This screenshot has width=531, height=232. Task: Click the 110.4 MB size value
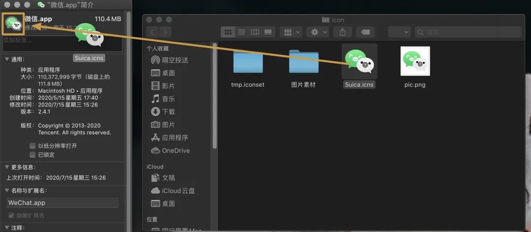[x=108, y=19]
